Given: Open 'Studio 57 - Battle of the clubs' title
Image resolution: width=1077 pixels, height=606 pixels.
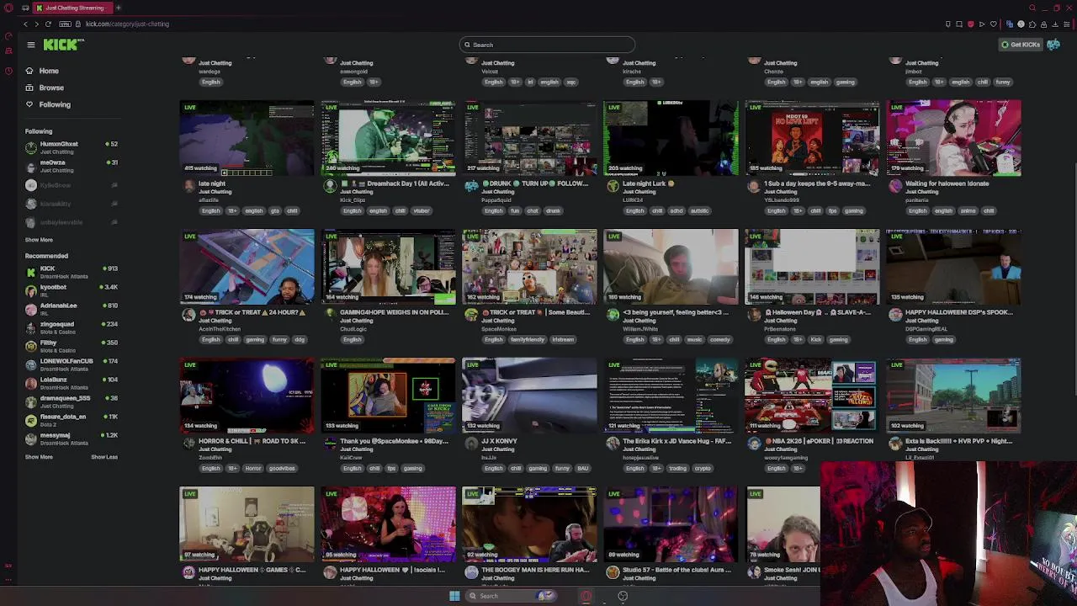Looking at the screenshot, I should 676,570.
